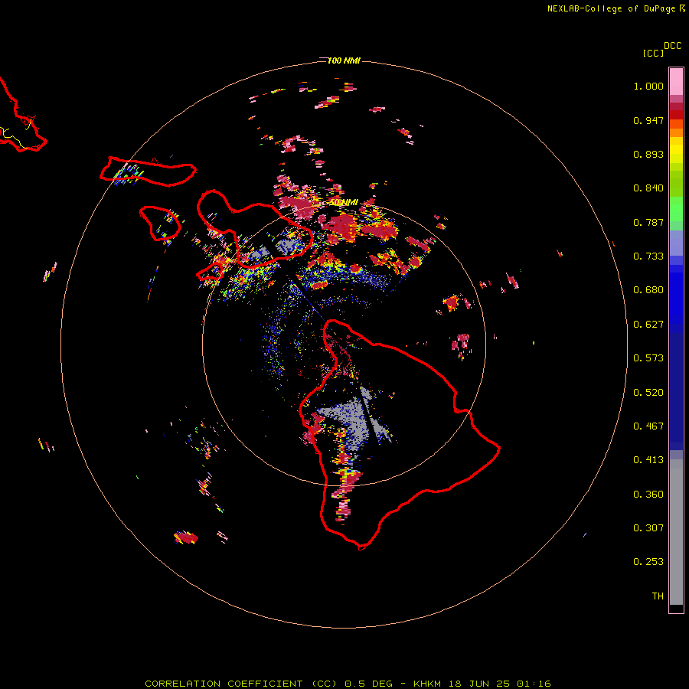The image size is (689, 689).
Task: Select the 0.947 scale value
Action: [648, 120]
